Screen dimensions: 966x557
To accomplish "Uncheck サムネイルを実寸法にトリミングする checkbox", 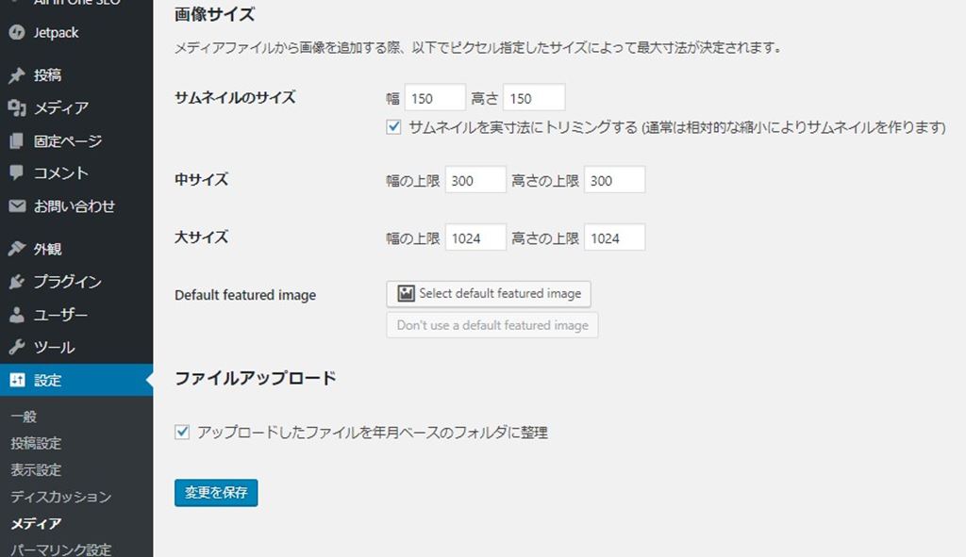I will (394, 127).
